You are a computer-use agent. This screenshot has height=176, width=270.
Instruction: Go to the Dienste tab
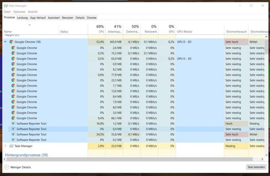(92, 18)
